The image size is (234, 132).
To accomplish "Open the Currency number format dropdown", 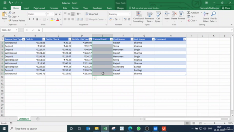I will point(129,14).
